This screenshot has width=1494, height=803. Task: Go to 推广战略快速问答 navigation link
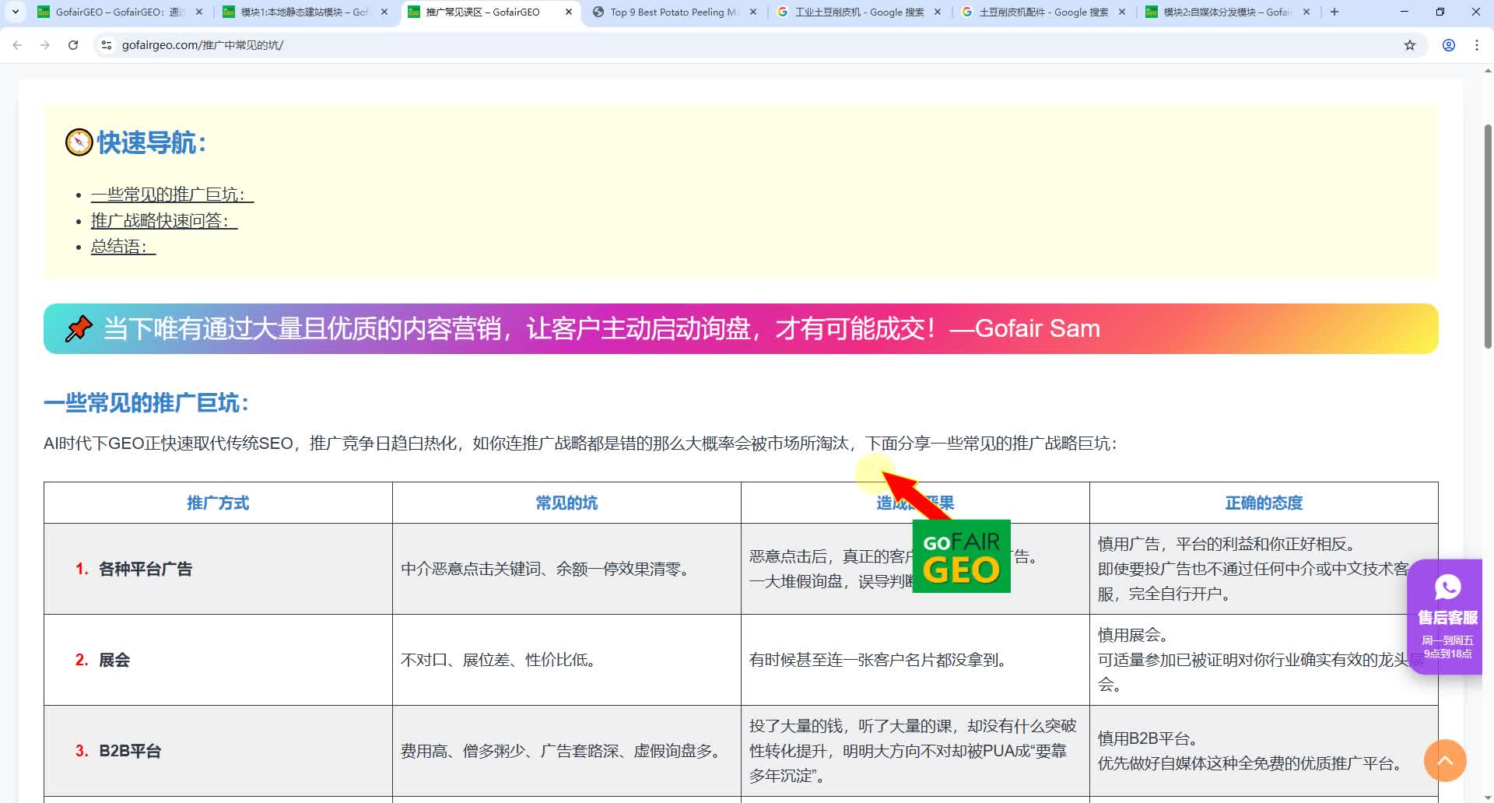click(x=163, y=221)
